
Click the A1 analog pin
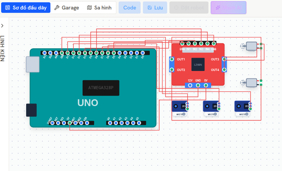116,123
